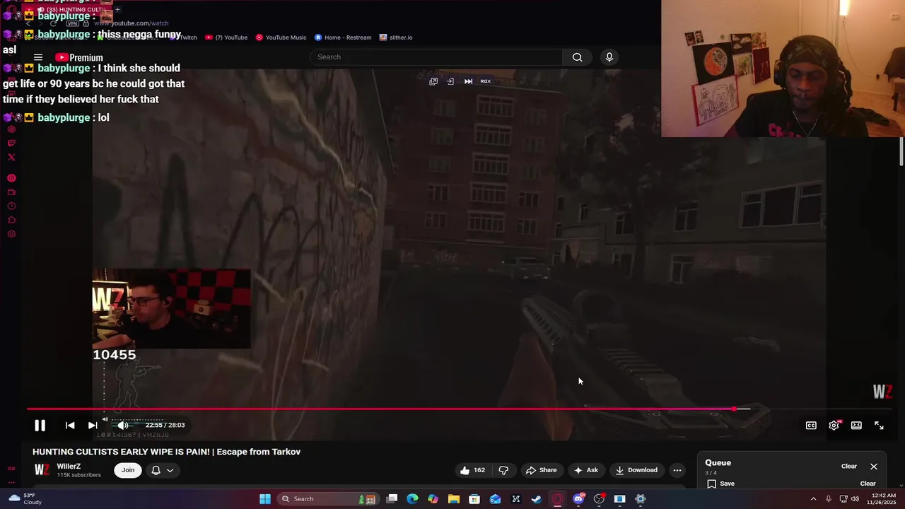Open sidebar settings gear in Opera
Viewport: 905px width, 509px height.
[x=11, y=234]
